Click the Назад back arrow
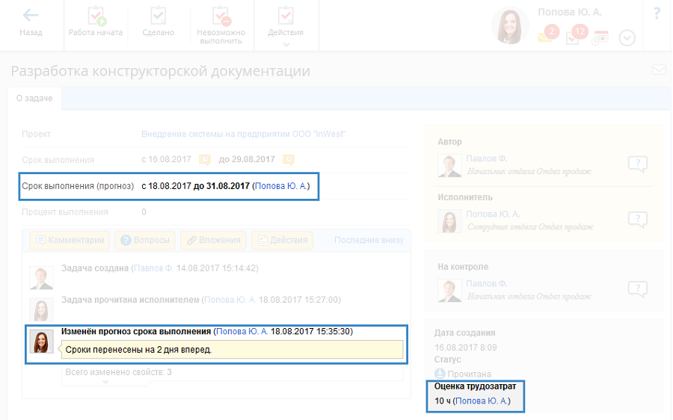 [31, 22]
